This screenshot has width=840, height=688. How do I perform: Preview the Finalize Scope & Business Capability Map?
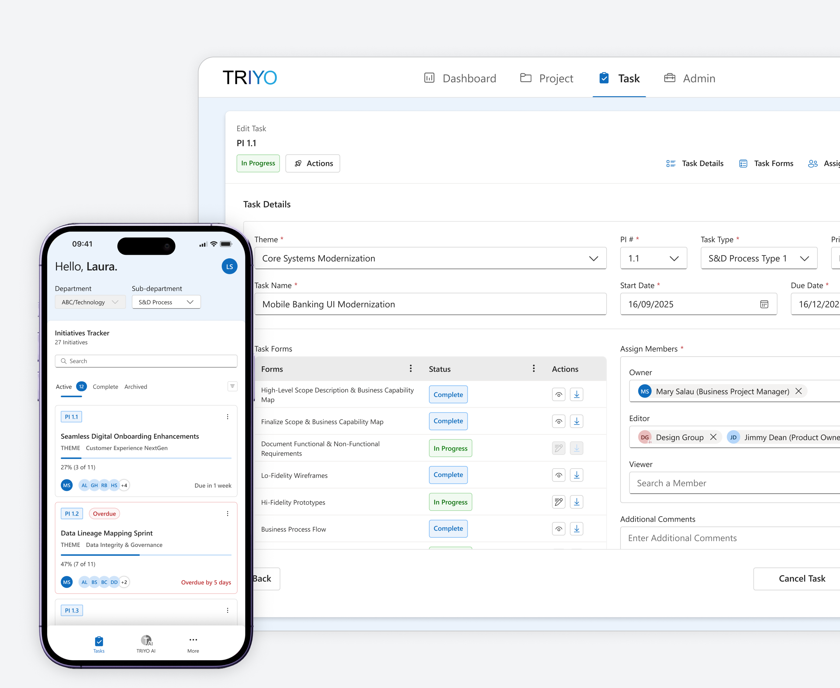point(558,421)
